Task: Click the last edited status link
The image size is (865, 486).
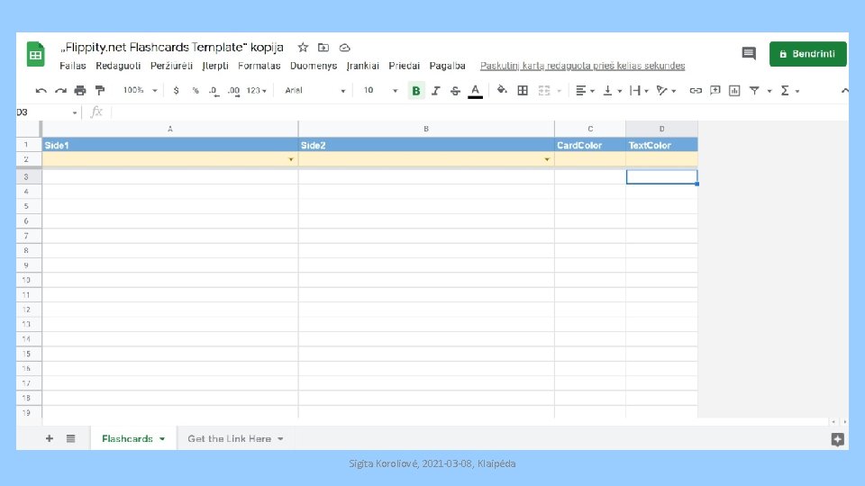Action: [583, 66]
